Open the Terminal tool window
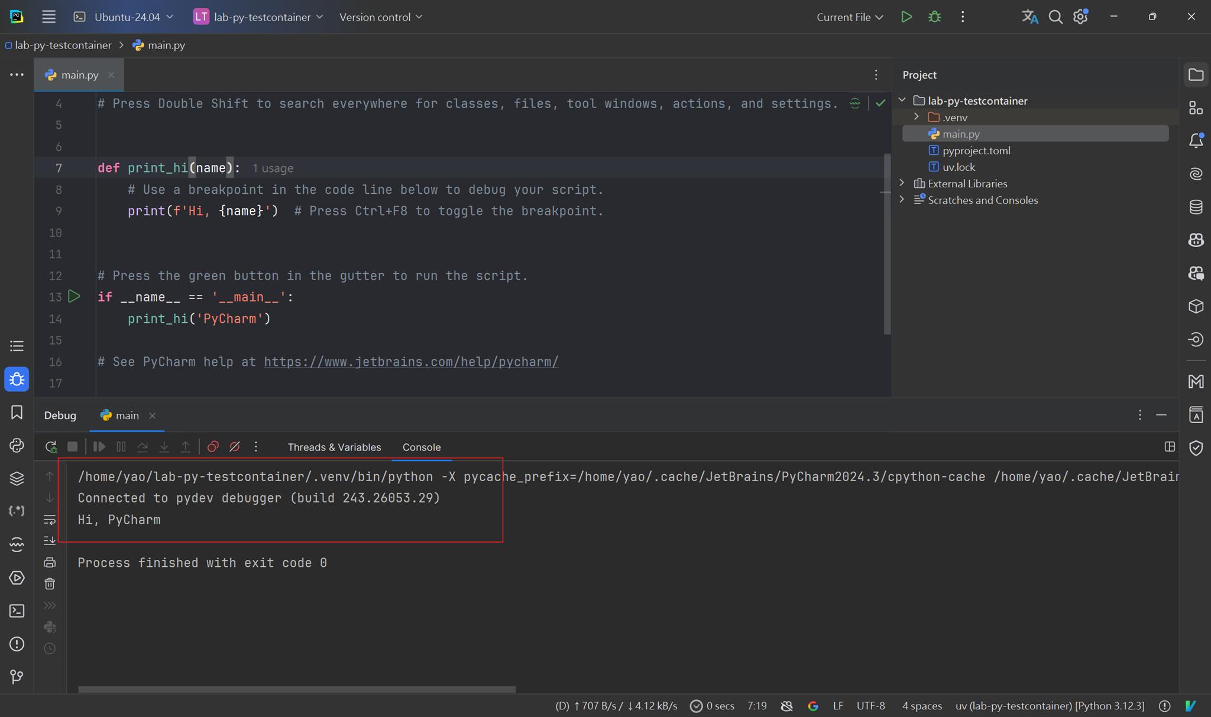1211x717 pixels. click(x=17, y=611)
